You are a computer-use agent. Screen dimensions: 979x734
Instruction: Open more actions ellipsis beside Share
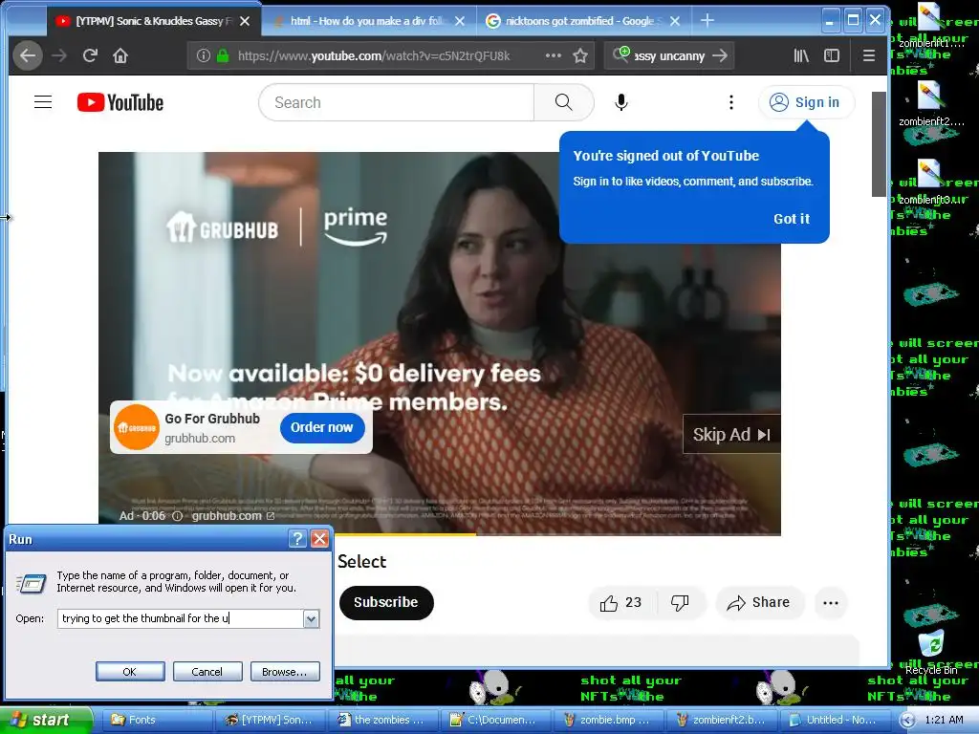tap(831, 603)
